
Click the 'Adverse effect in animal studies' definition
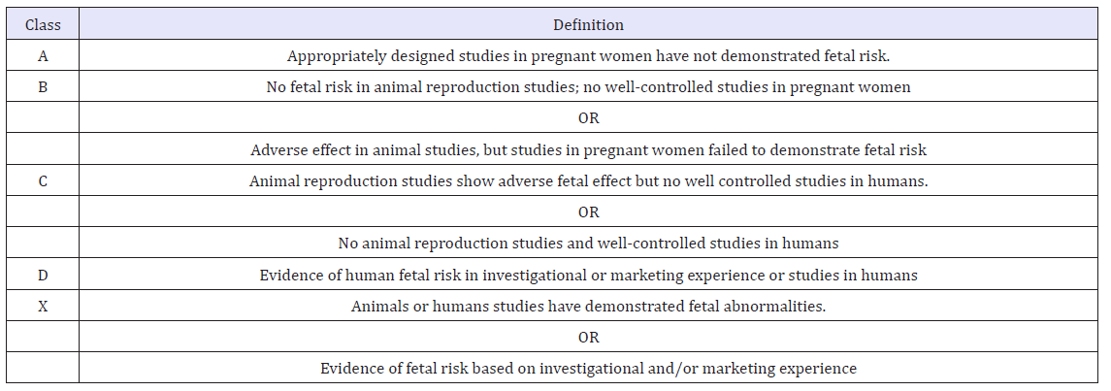tap(588, 150)
